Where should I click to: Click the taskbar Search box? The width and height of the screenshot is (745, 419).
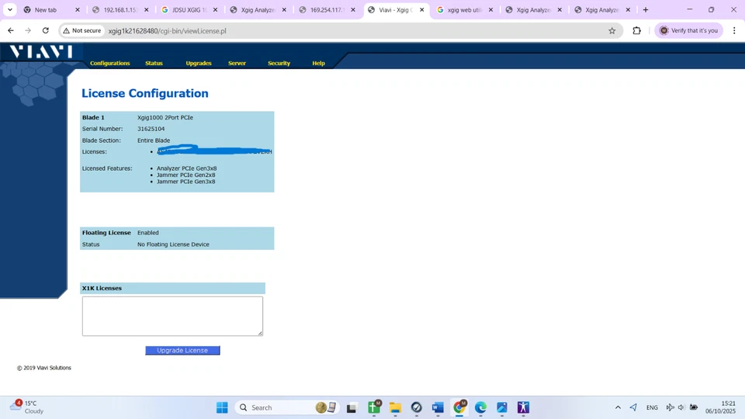coord(286,407)
